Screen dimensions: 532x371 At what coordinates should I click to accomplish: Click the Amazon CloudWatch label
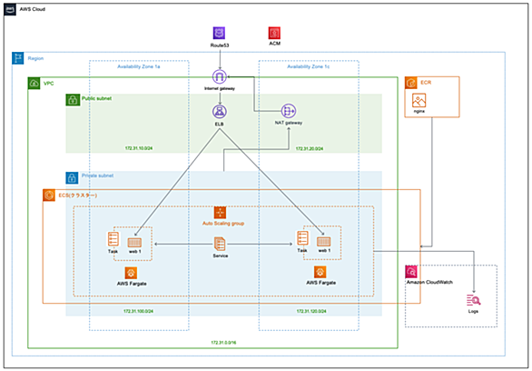[x=429, y=282]
